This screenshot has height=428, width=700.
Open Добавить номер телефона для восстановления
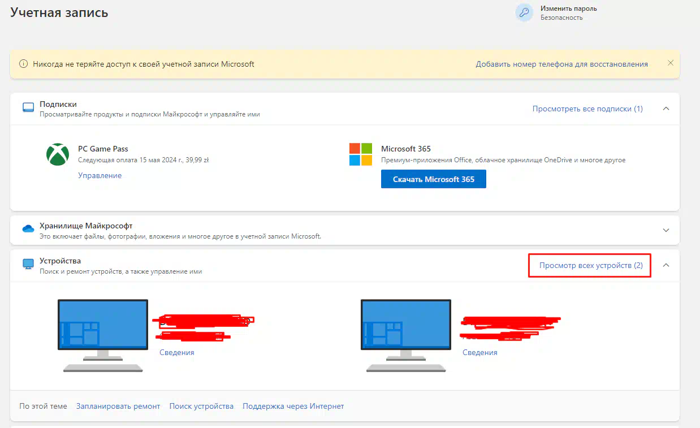561,64
